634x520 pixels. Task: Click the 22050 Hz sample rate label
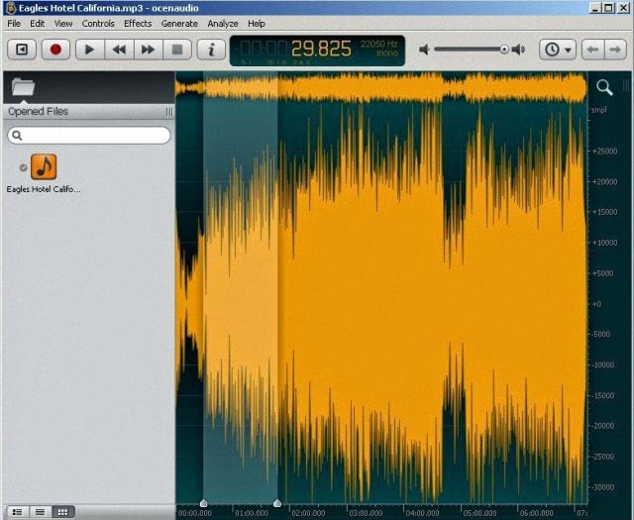click(x=378, y=44)
